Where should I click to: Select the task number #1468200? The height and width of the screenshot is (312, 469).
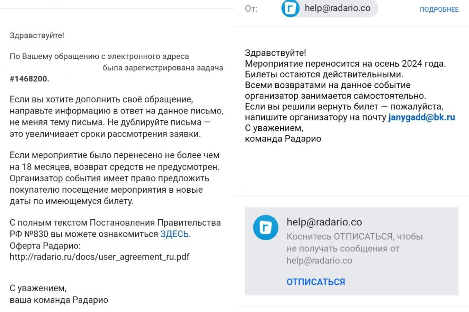coord(30,79)
